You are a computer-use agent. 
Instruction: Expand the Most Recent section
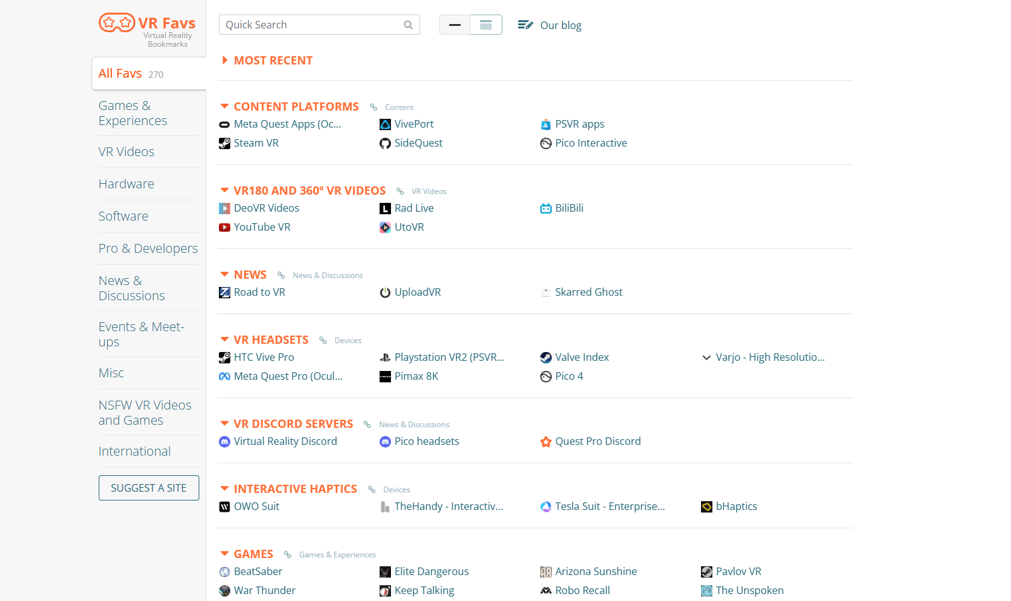[x=225, y=61]
